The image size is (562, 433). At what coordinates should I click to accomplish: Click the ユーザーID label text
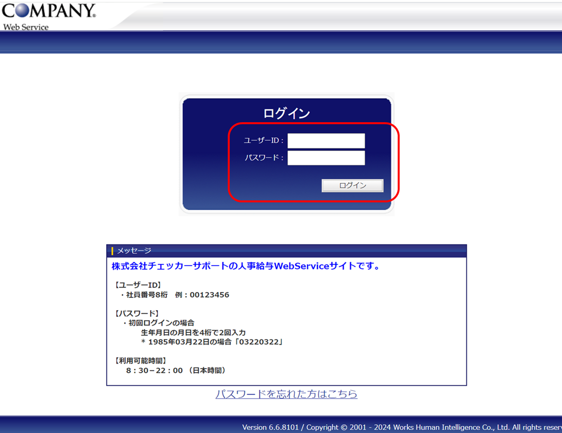263,141
